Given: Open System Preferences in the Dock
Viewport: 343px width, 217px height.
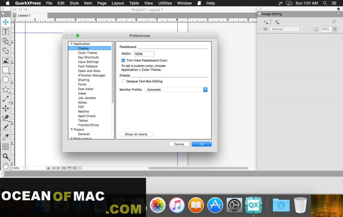Looking at the screenshot, I should [x=234, y=205].
